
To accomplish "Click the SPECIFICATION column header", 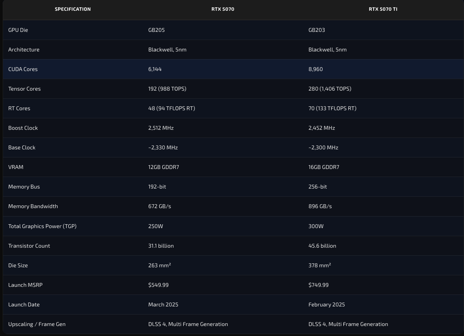I will [73, 9].
